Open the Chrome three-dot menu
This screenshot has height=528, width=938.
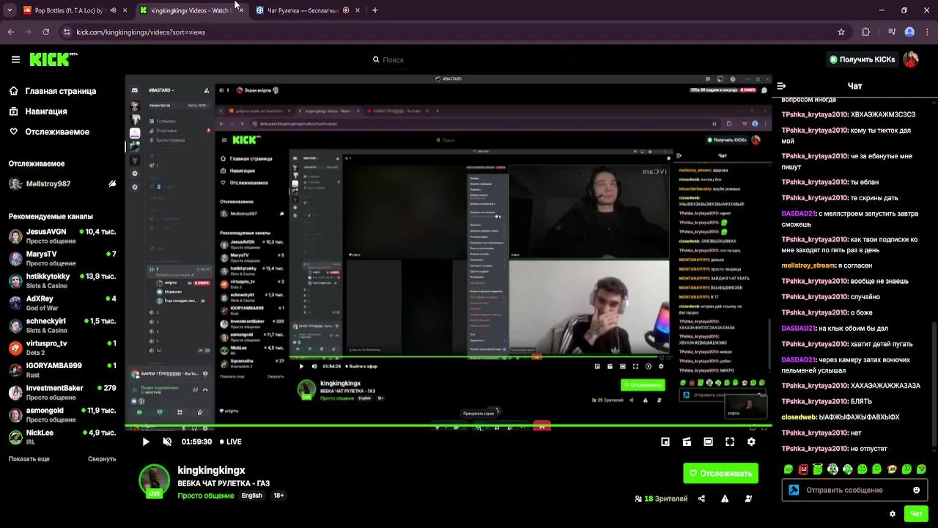pyautogui.click(x=927, y=32)
